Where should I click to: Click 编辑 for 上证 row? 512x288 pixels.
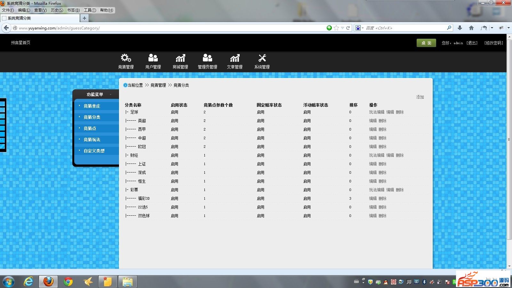[373, 164]
